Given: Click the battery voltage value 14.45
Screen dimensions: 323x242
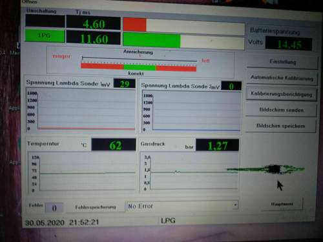Looking at the screenshot, I should click(x=289, y=44).
